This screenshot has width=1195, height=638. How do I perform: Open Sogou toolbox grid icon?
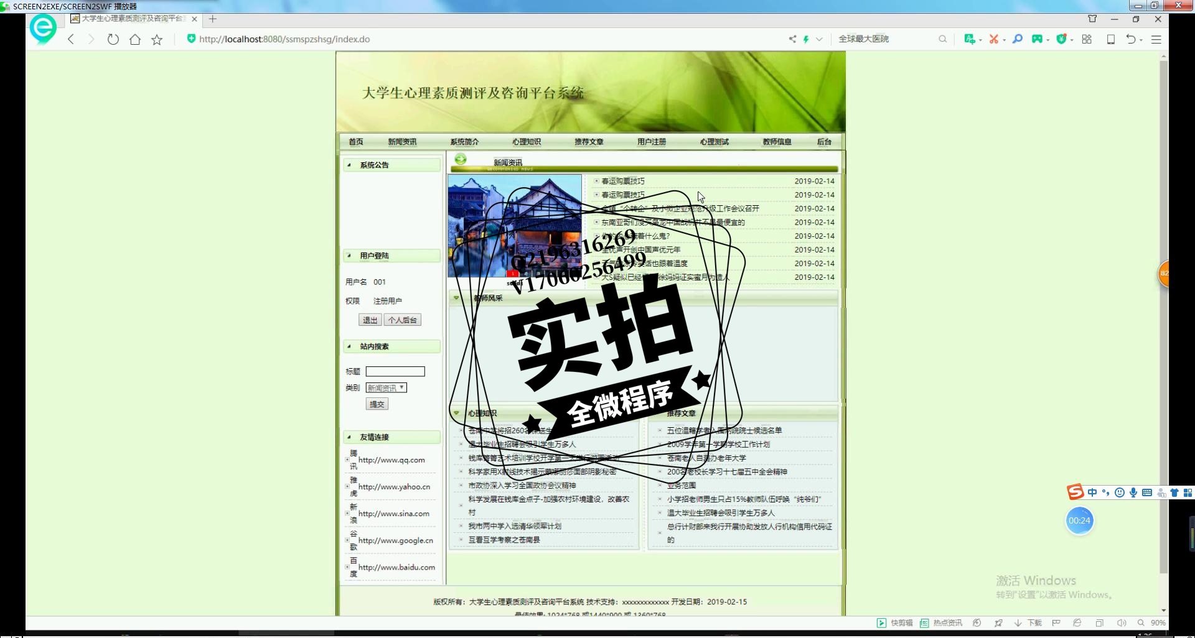point(1188,492)
